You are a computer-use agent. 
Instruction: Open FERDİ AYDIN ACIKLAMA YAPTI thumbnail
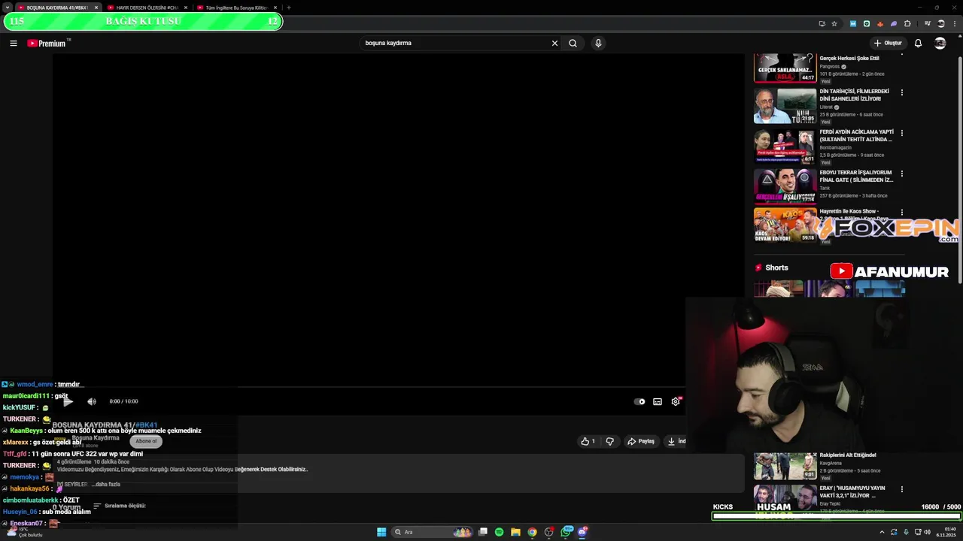(x=785, y=147)
